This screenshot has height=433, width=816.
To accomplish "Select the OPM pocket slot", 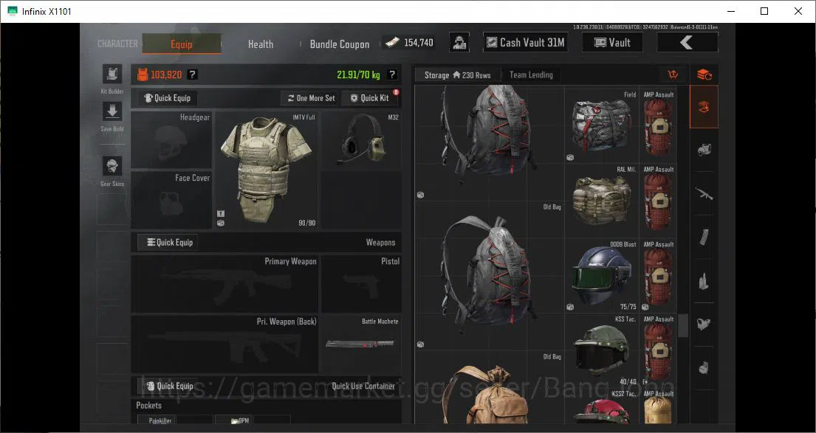I will click(234, 420).
